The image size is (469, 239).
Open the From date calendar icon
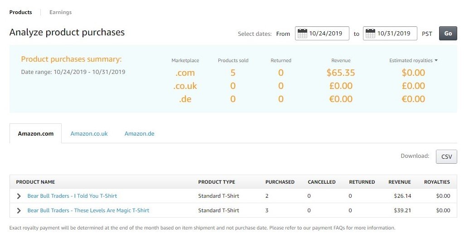coord(302,33)
